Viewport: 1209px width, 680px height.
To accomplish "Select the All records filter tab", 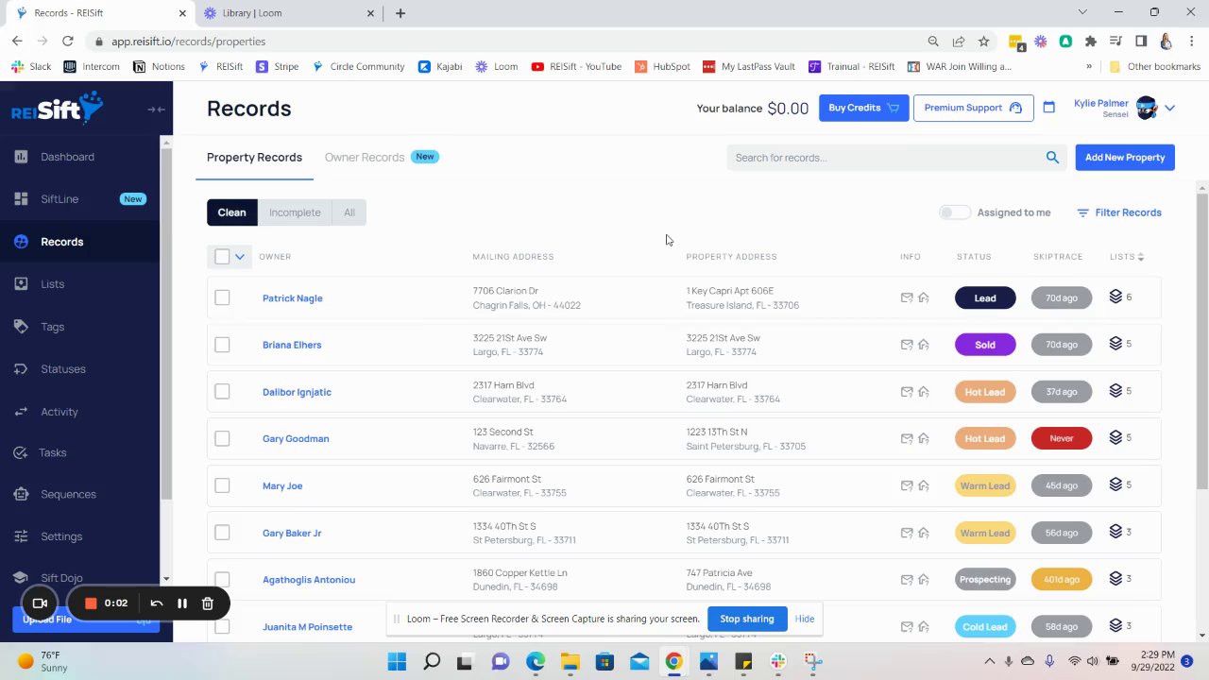I will (349, 212).
